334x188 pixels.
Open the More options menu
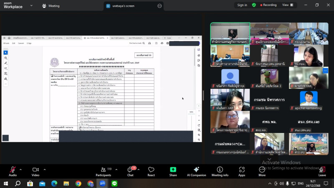(x=262, y=171)
